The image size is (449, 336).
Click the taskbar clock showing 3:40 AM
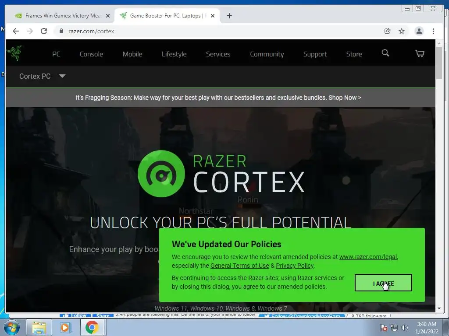pos(427,328)
